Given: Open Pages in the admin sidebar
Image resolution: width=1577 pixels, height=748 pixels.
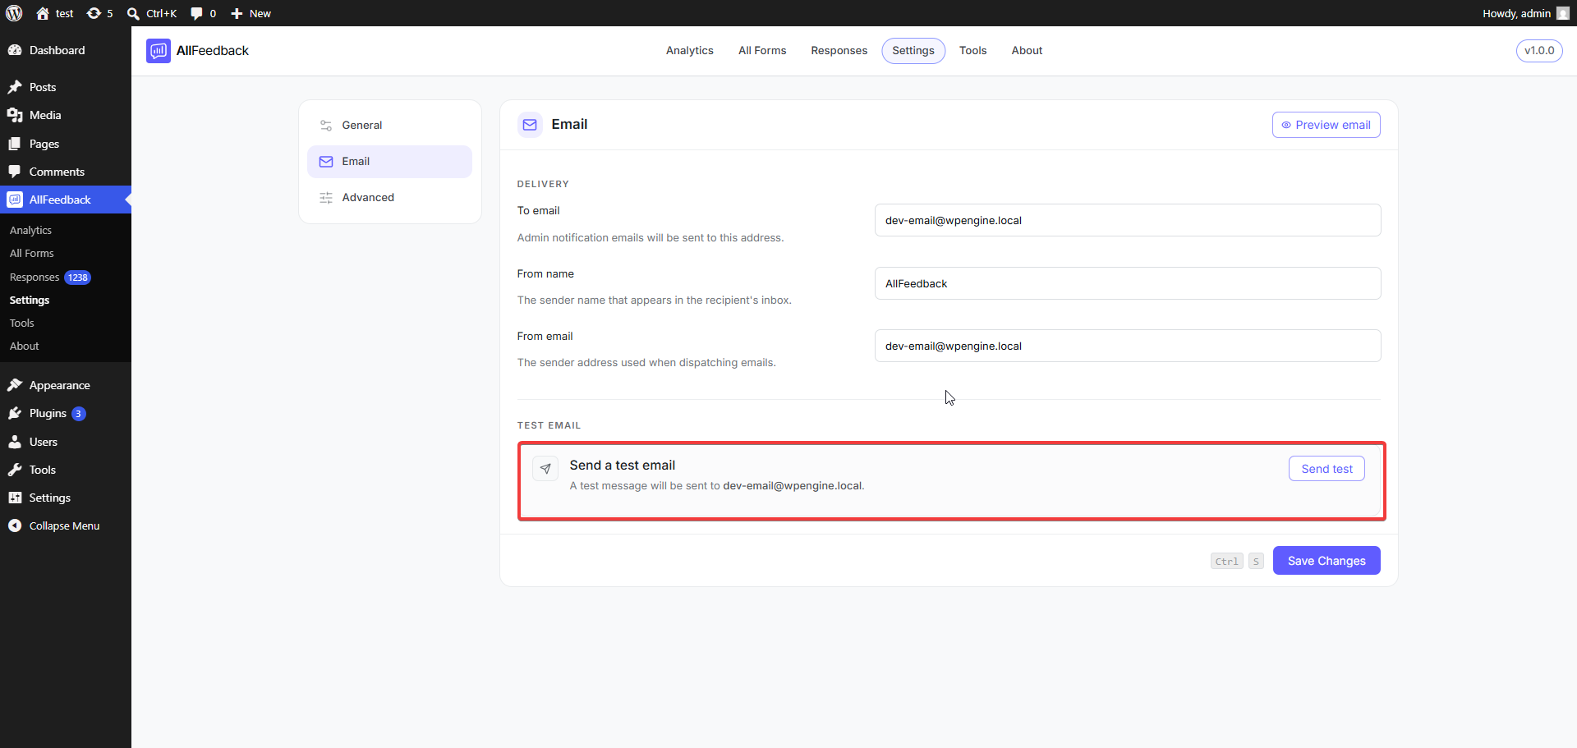Looking at the screenshot, I should 66,144.
